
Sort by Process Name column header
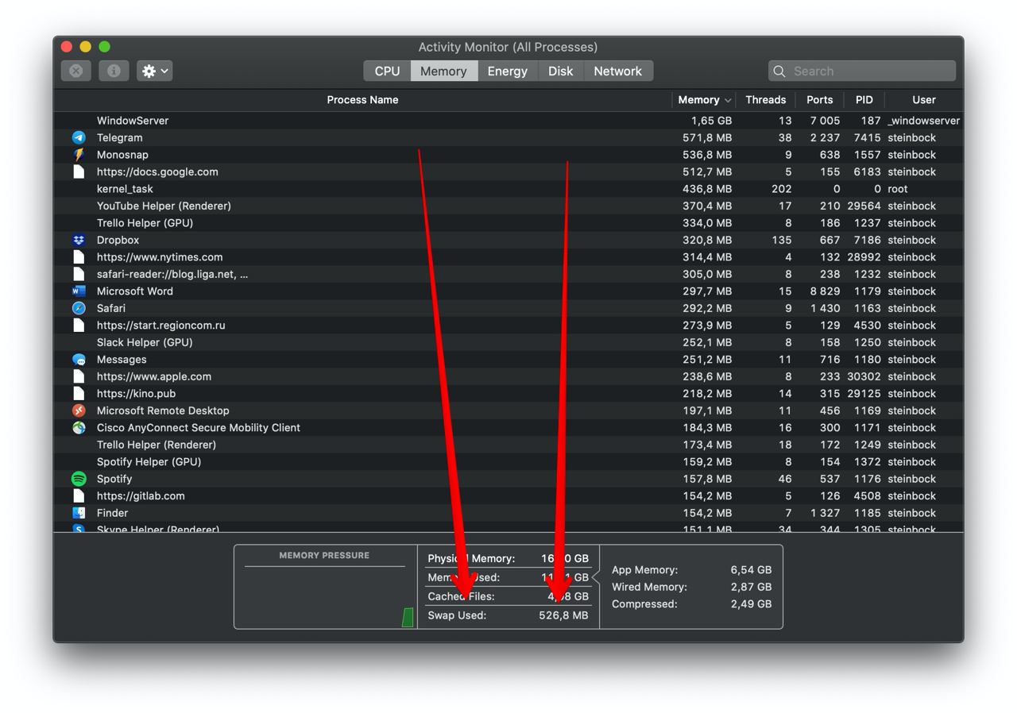tap(362, 99)
